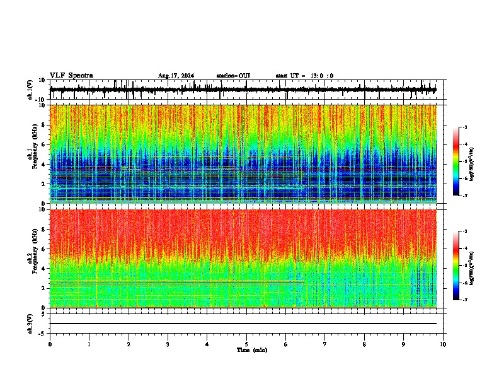Click the ch.1(V) waveform axis label
This screenshot has height=386, width=499.
coord(30,90)
